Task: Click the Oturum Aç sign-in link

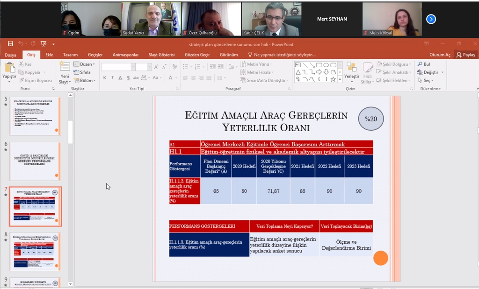Action: coord(440,55)
